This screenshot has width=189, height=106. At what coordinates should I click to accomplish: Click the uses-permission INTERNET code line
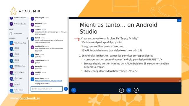(x=123, y=59)
